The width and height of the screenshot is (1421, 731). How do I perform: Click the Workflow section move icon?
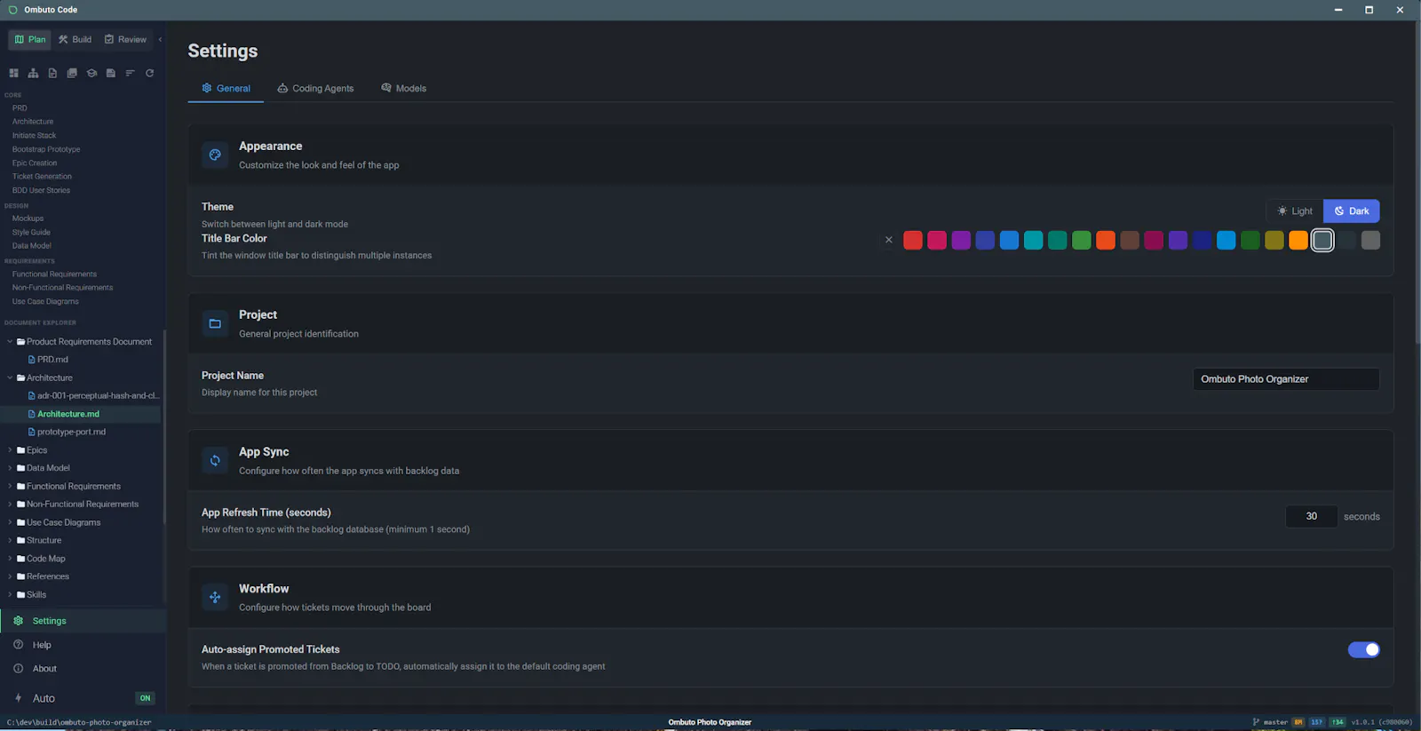(215, 597)
